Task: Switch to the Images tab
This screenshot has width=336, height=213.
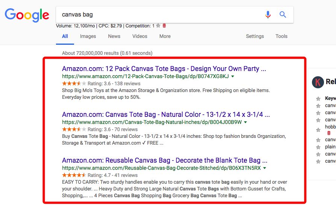Action: point(88,36)
